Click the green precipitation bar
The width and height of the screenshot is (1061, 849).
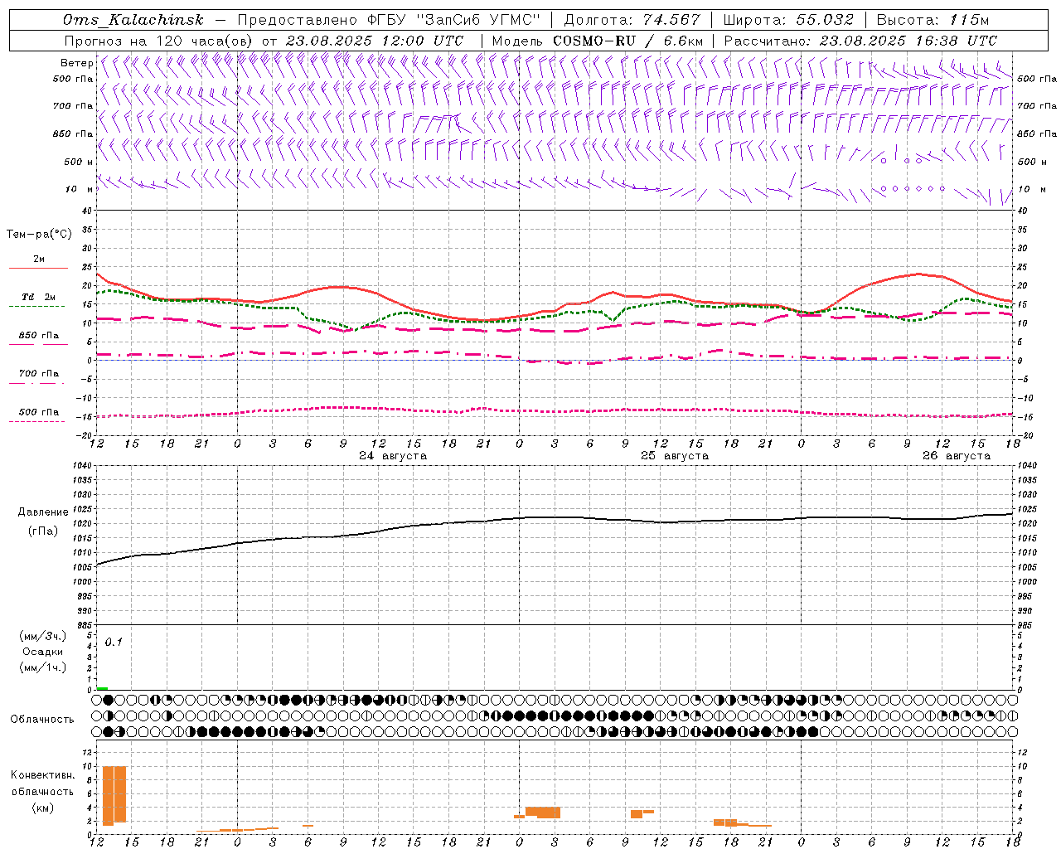[x=102, y=688]
